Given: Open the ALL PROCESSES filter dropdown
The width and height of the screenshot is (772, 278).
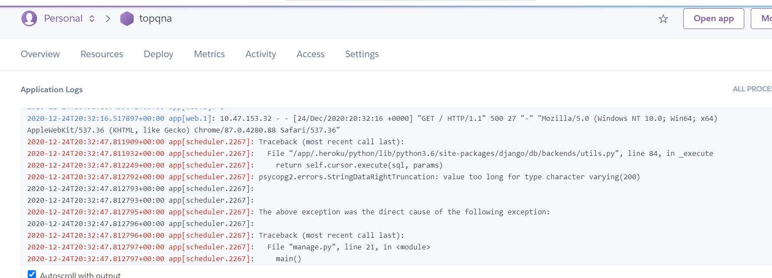Looking at the screenshot, I should coord(752,89).
